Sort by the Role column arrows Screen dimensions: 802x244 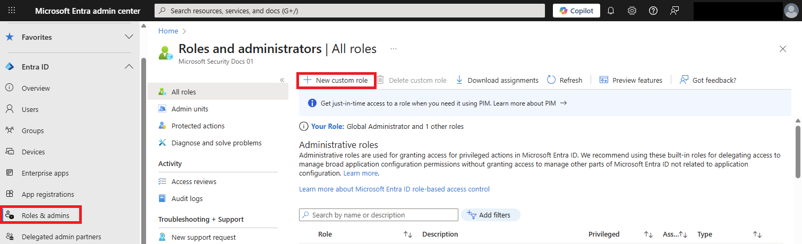click(x=408, y=234)
